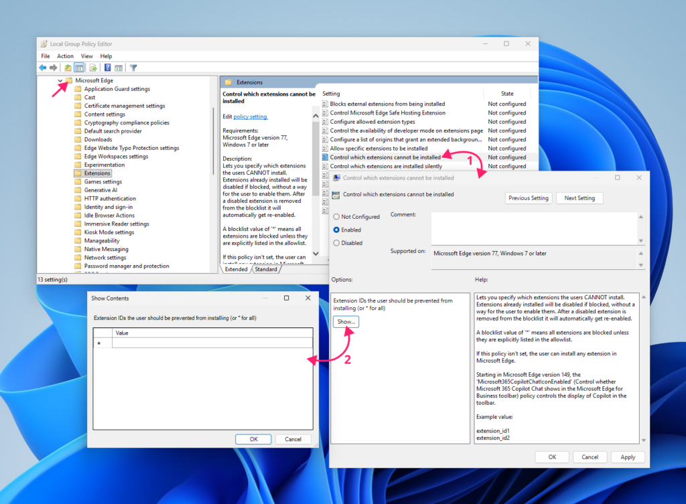The width and height of the screenshot is (686, 504).
Task: Select Control which extensions are installed silently
Action: tap(386, 166)
